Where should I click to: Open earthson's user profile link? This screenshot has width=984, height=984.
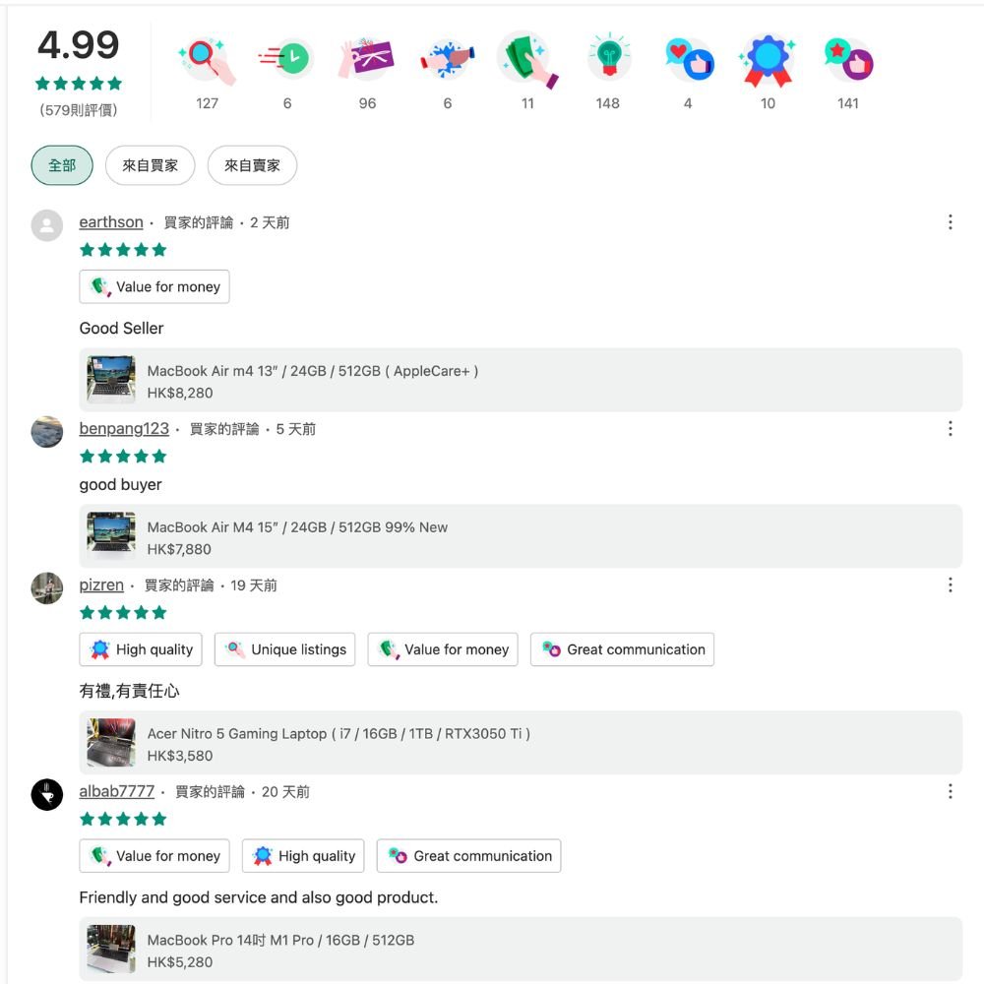[111, 222]
